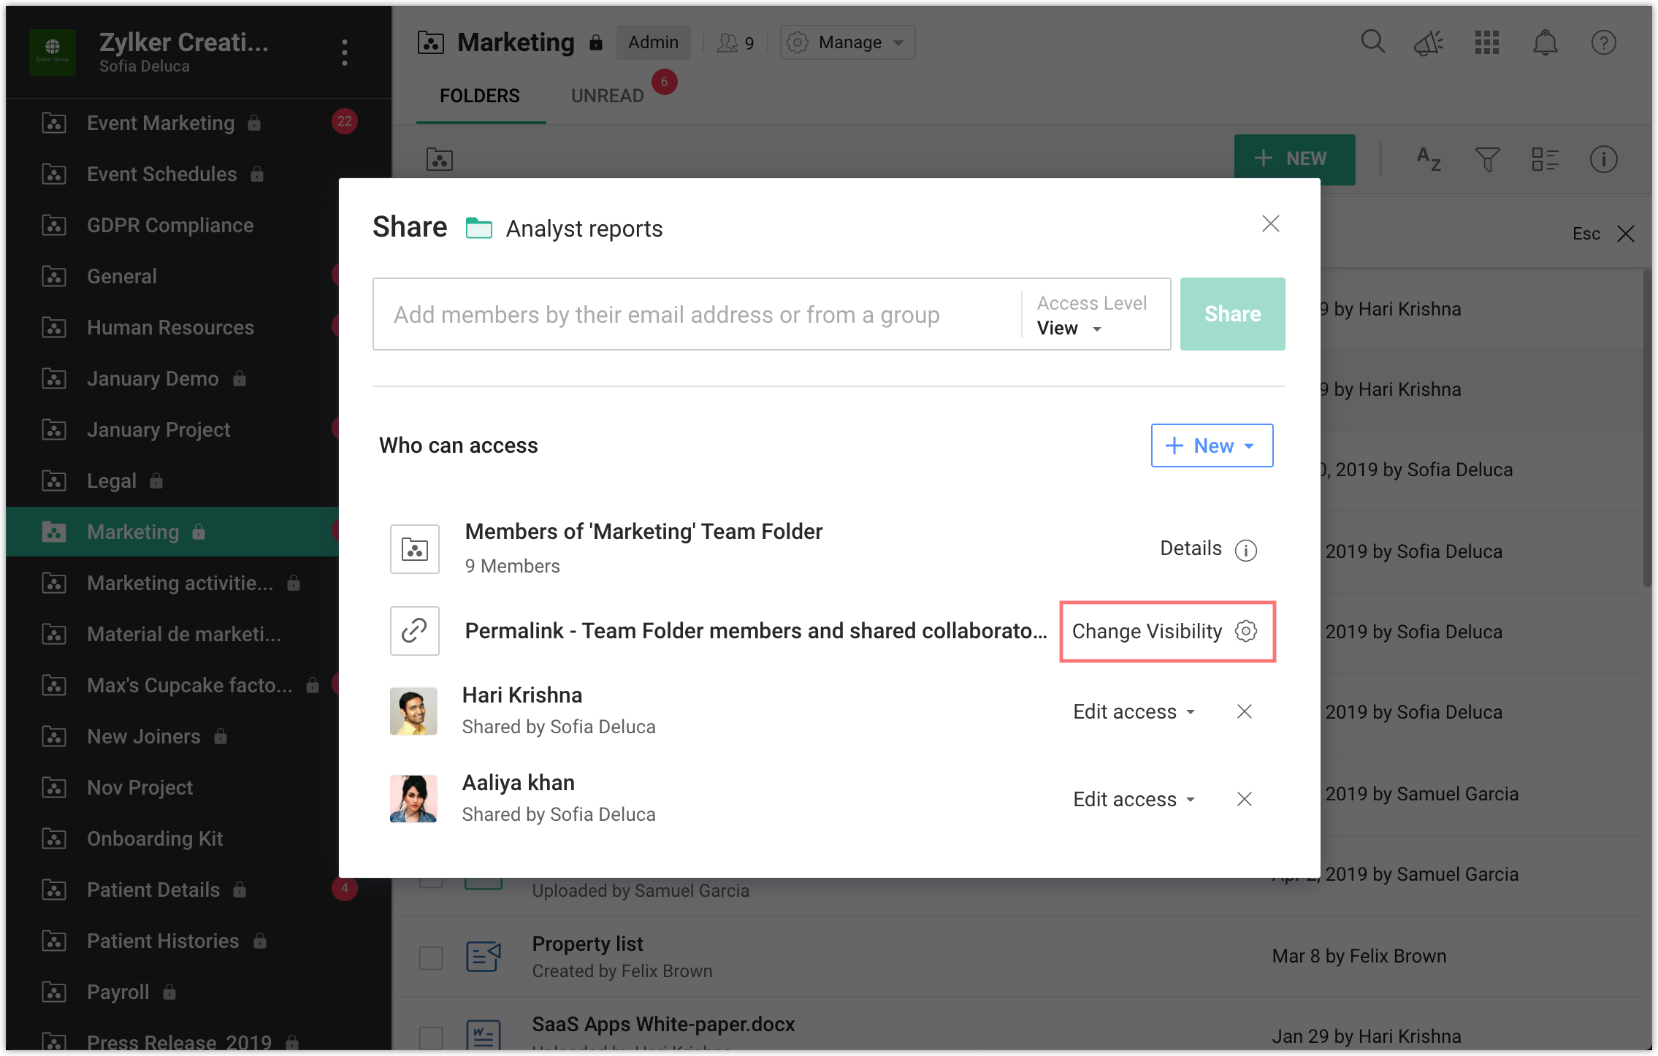This screenshot has width=1658, height=1056.
Task: Expand Aaliya khan's Edit access dropdown
Action: pos(1134,799)
